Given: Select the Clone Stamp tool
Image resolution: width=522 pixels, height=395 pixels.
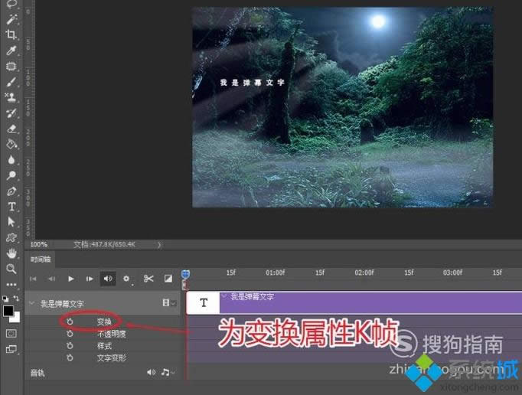Looking at the screenshot, I should [11, 97].
